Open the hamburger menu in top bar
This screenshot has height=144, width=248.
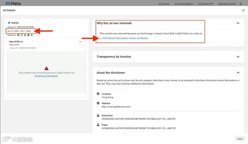[241, 4]
